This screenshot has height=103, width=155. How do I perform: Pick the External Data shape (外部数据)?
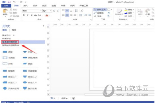[30, 71]
